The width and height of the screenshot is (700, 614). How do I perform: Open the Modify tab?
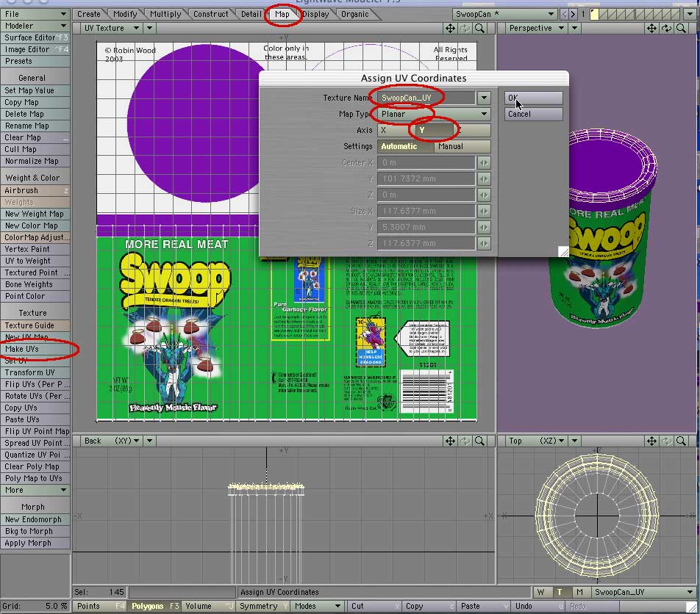125,14
